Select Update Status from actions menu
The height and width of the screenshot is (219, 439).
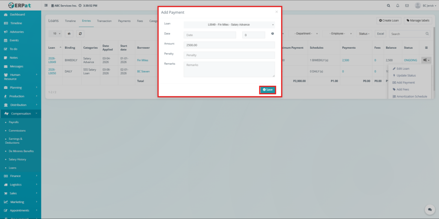coord(404,75)
